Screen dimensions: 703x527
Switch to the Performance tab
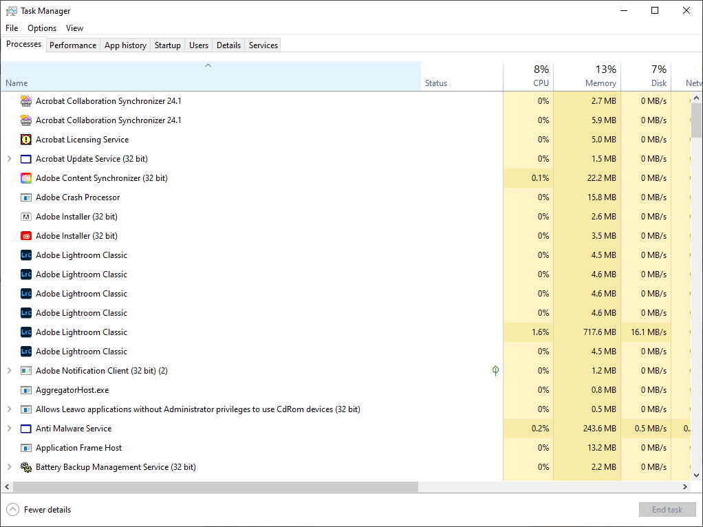pyautogui.click(x=73, y=45)
